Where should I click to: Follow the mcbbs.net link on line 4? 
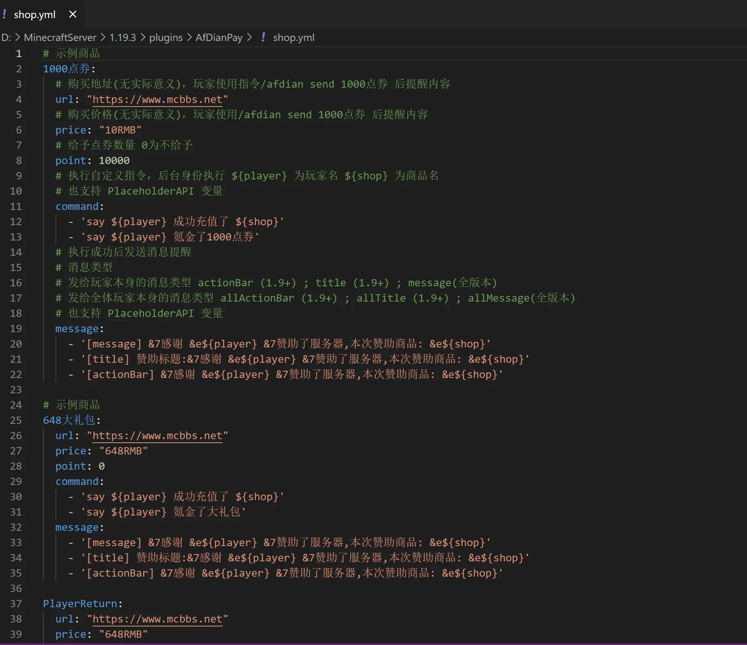pyautogui.click(x=157, y=99)
